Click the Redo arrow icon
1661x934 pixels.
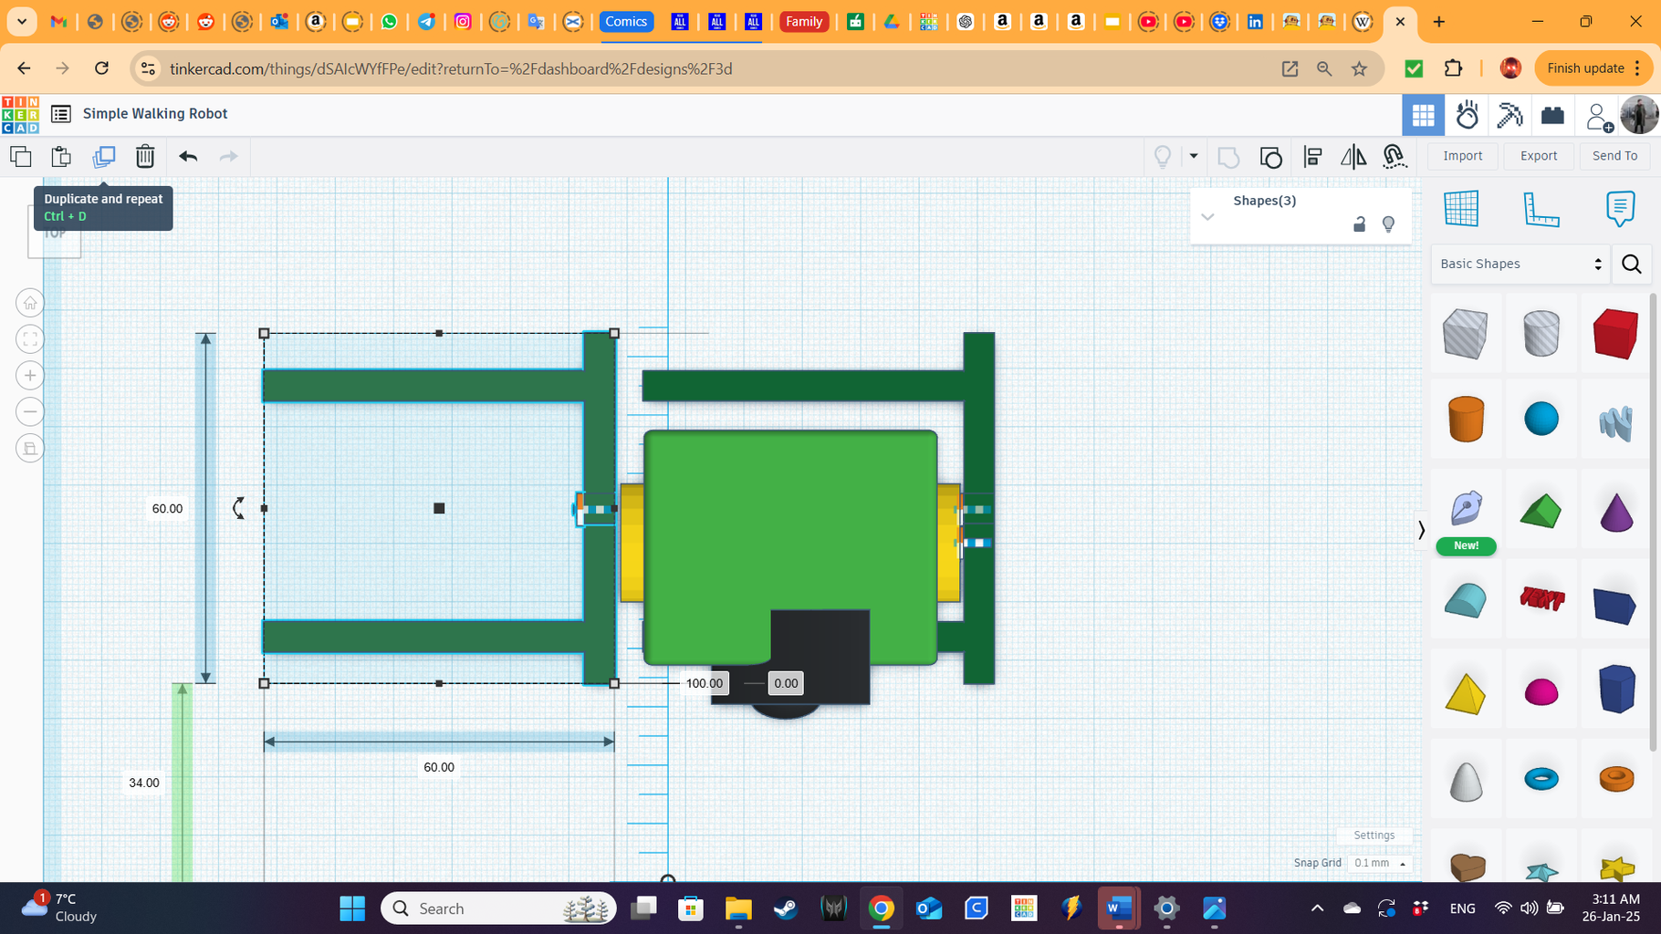point(228,156)
